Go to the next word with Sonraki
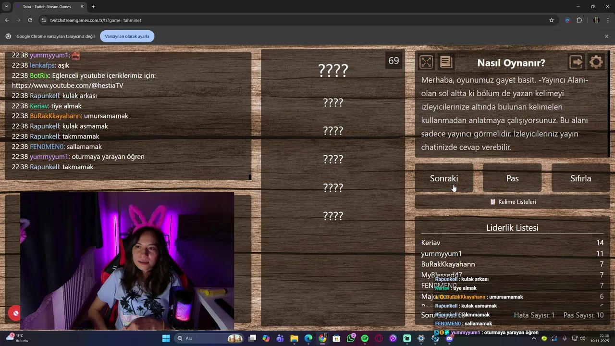This screenshot has height=346, width=615. [x=444, y=178]
